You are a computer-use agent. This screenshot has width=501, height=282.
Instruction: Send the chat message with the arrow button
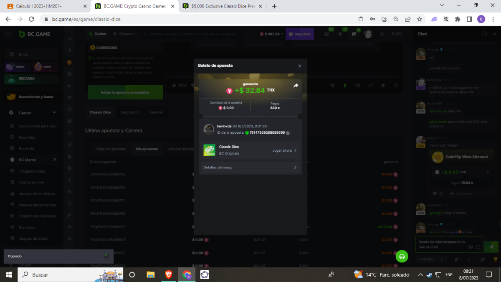[491, 247]
